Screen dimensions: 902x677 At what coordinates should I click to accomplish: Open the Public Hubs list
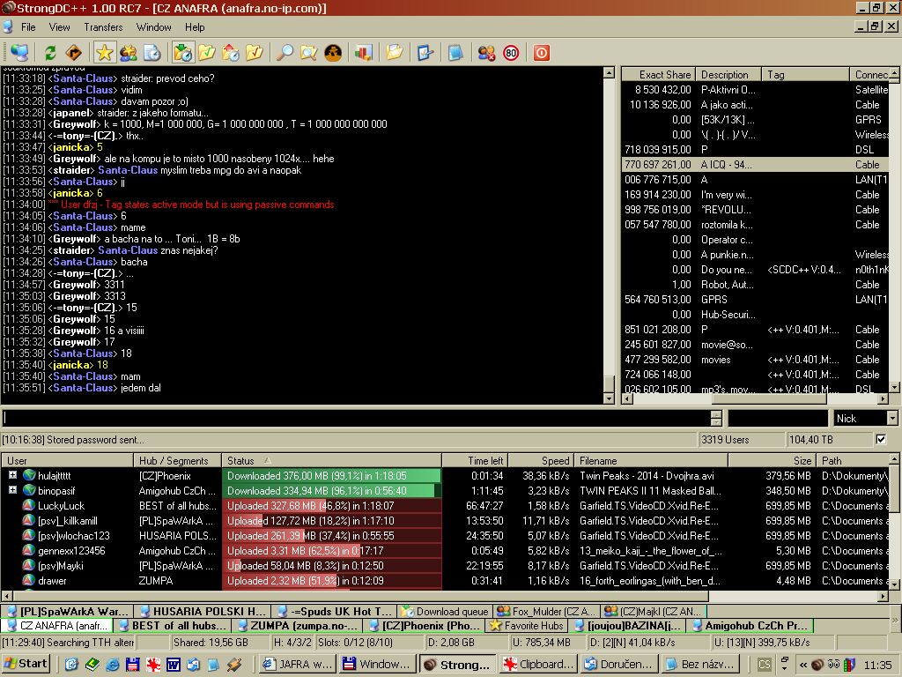(19, 53)
